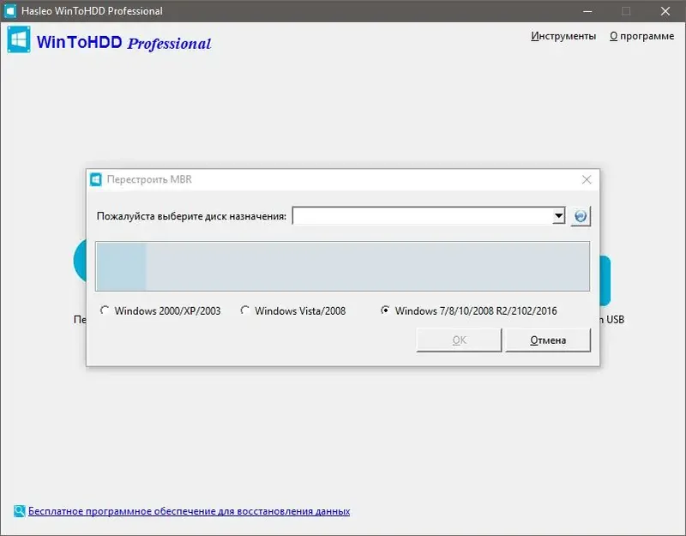Minimize the WinToHDD main window

tap(588, 11)
